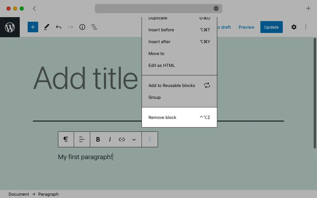The height and width of the screenshot is (198, 317).
Task: Open the Preview link
Action: pos(246,27)
